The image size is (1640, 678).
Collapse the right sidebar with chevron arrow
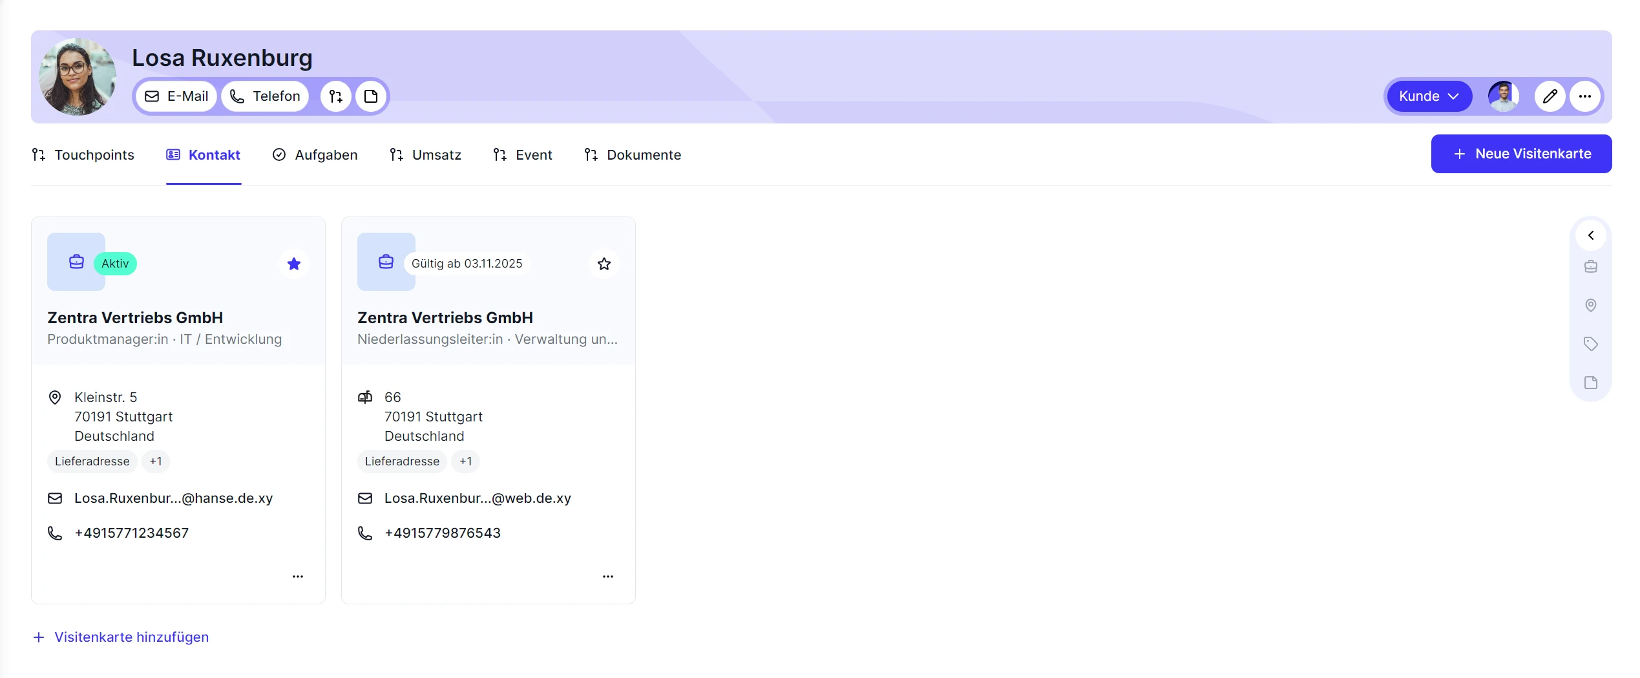tap(1590, 235)
